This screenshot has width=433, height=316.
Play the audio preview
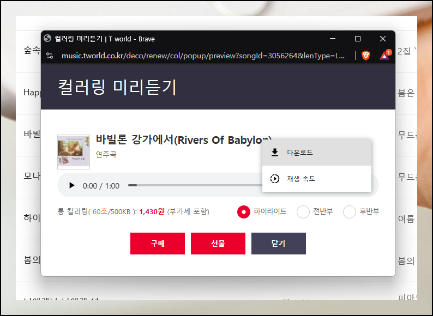coord(72,185)
